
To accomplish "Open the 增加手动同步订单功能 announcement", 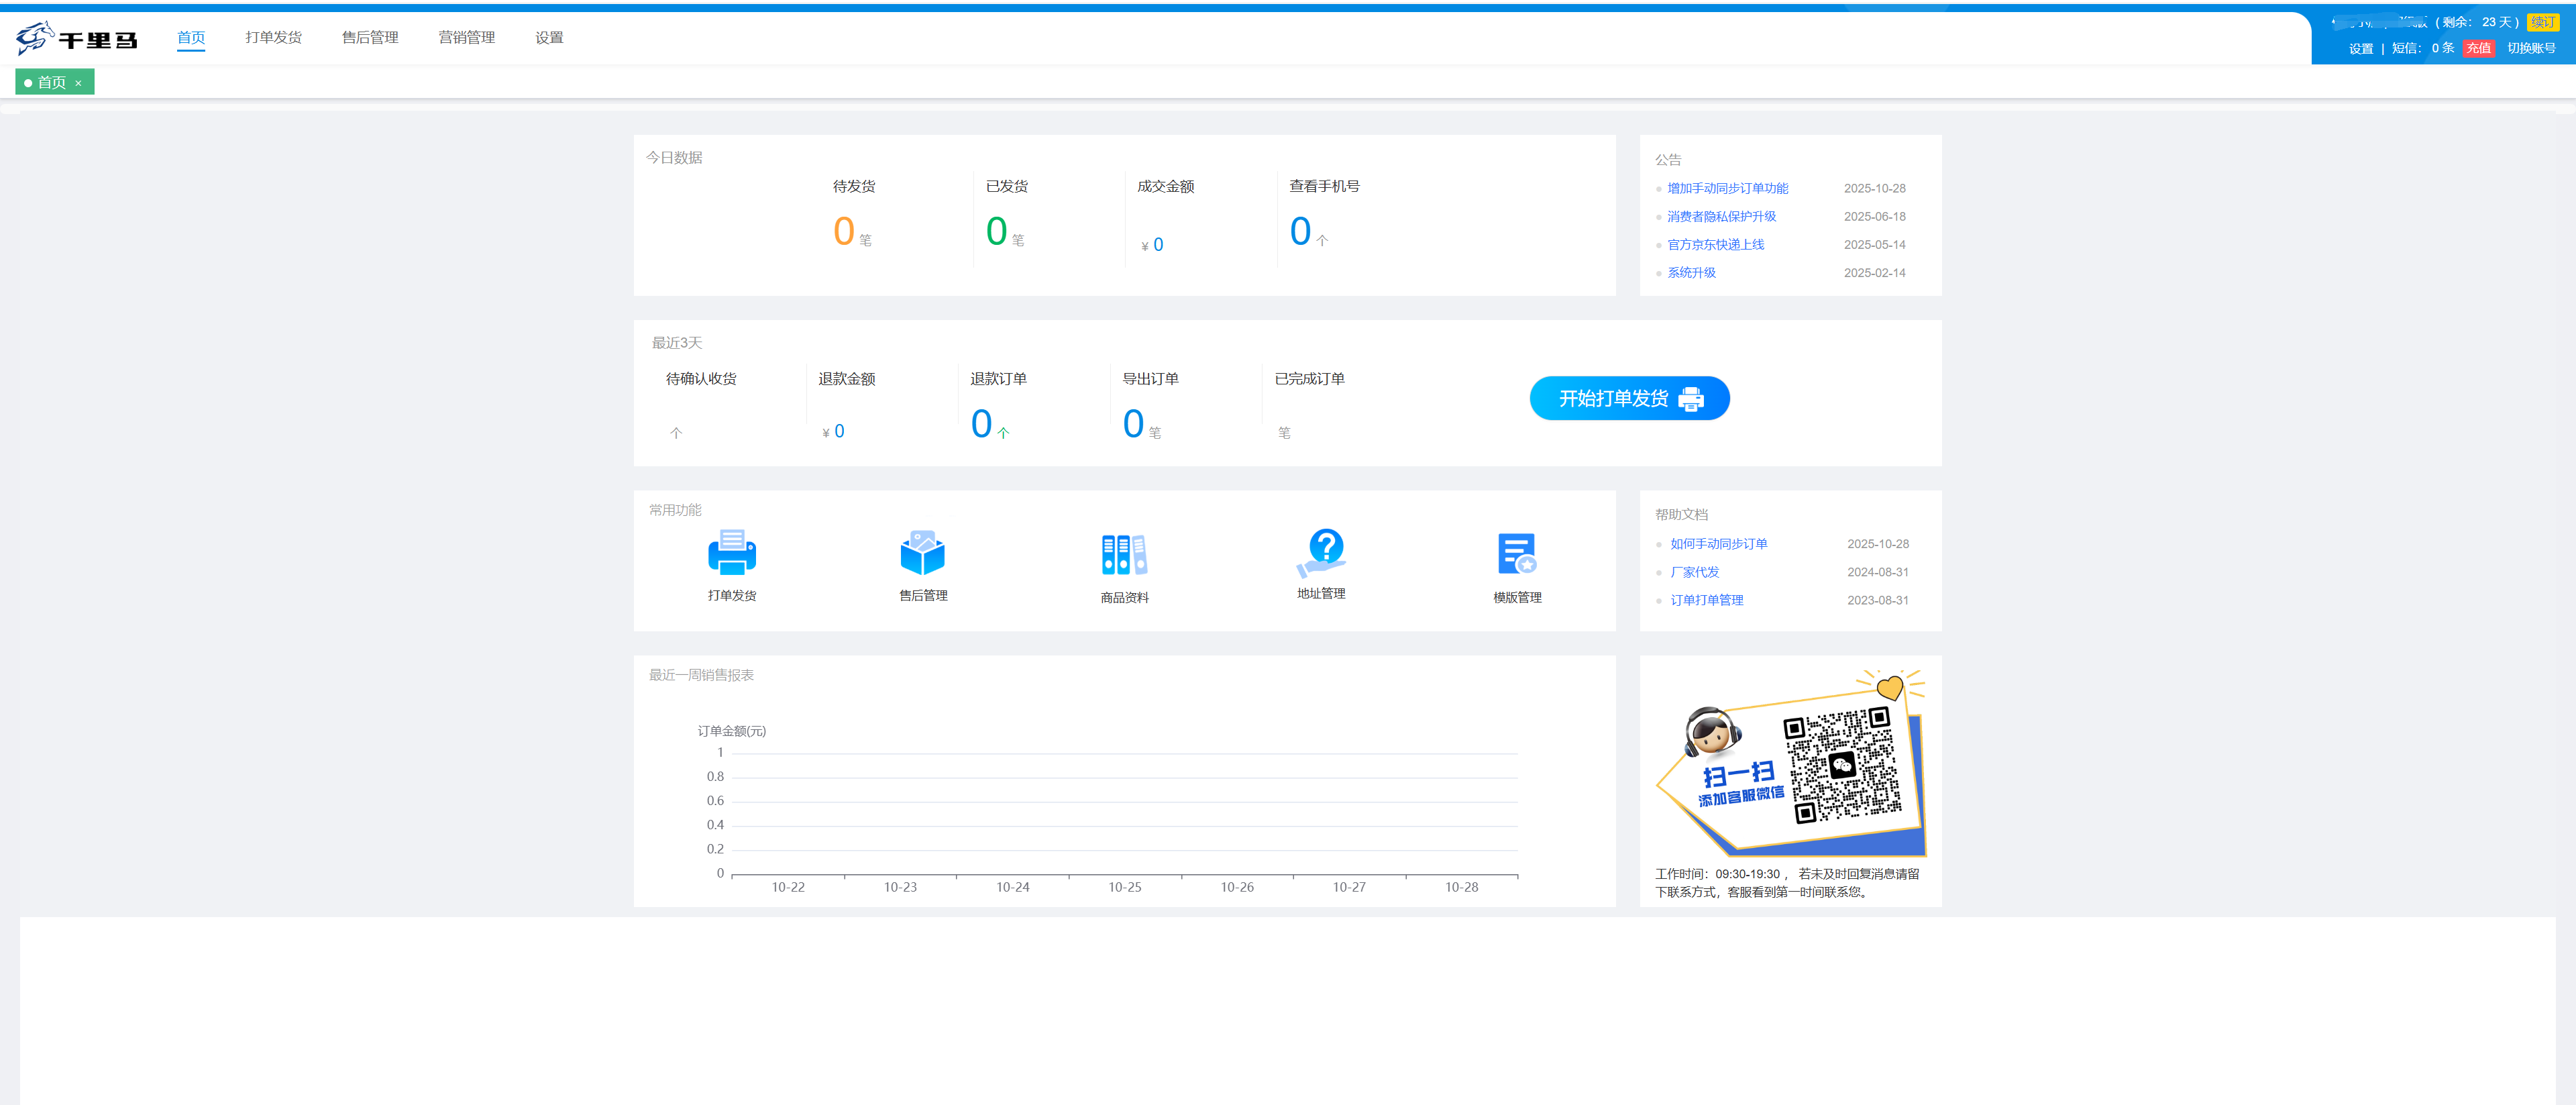I will click(1727, 188).
